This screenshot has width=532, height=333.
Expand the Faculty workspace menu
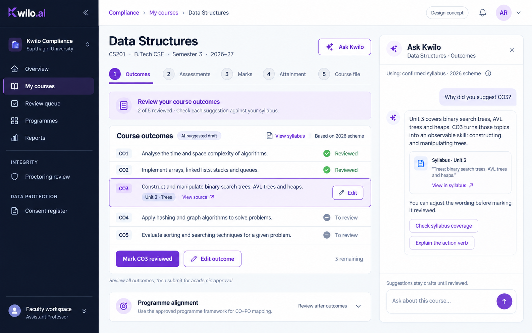[84, 311]
